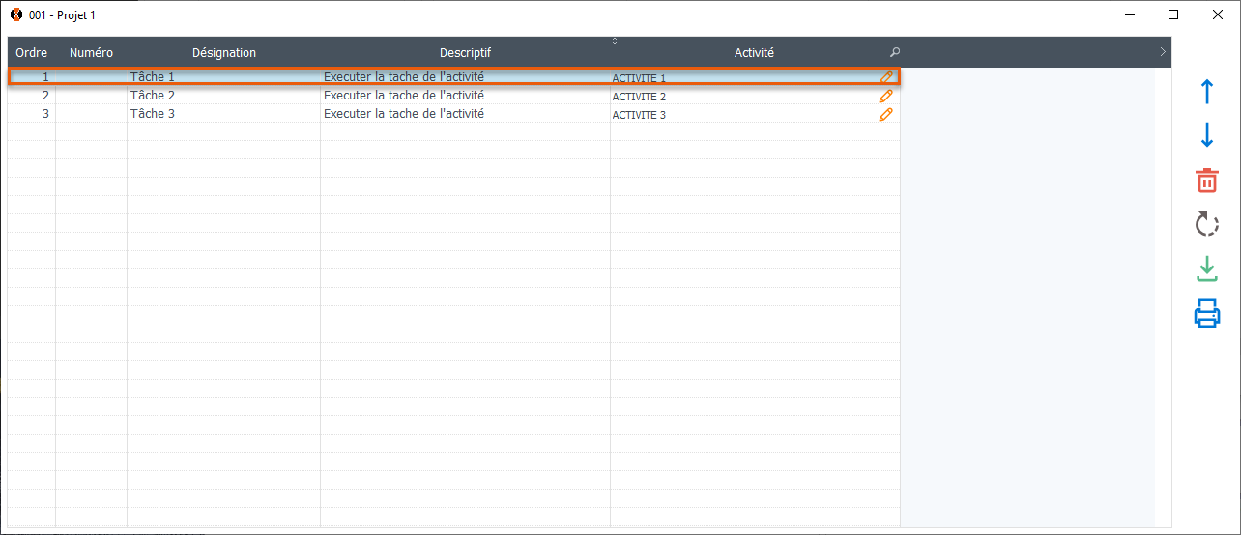This screenshot has width=1241, height=535.
Task: Edit ACTIVITE 2 with pencil icon
Action: [x=885, y=96]
